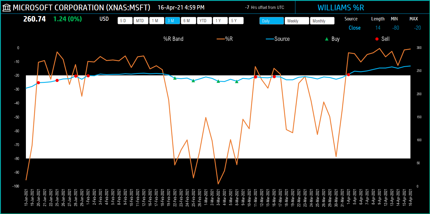Viewport: 430px width, 214px height.
Task: Click the Length settings header
Action: pyautogui.click(x=378, y=19)
